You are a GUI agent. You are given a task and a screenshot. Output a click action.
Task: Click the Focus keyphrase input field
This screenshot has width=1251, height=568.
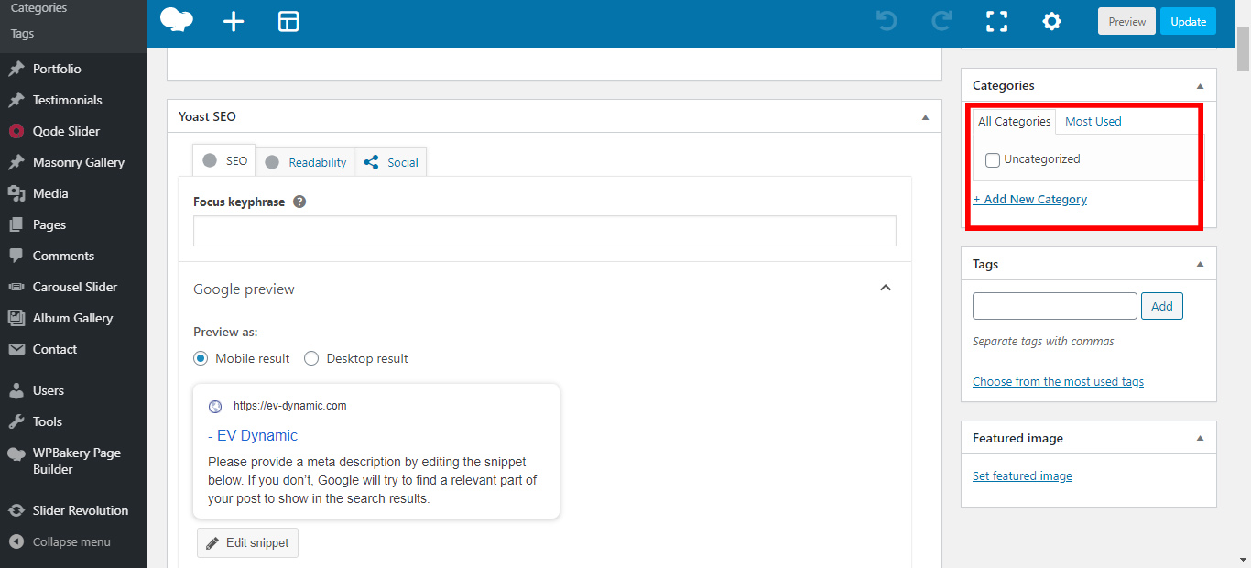click(545, 231)
